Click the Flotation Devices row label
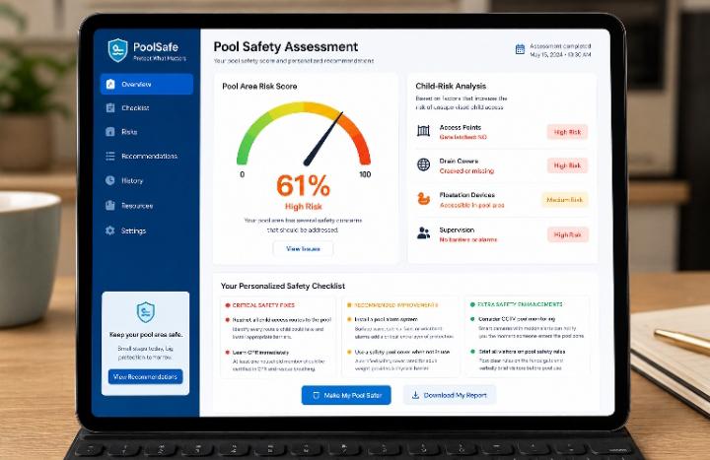 point(466,195)
